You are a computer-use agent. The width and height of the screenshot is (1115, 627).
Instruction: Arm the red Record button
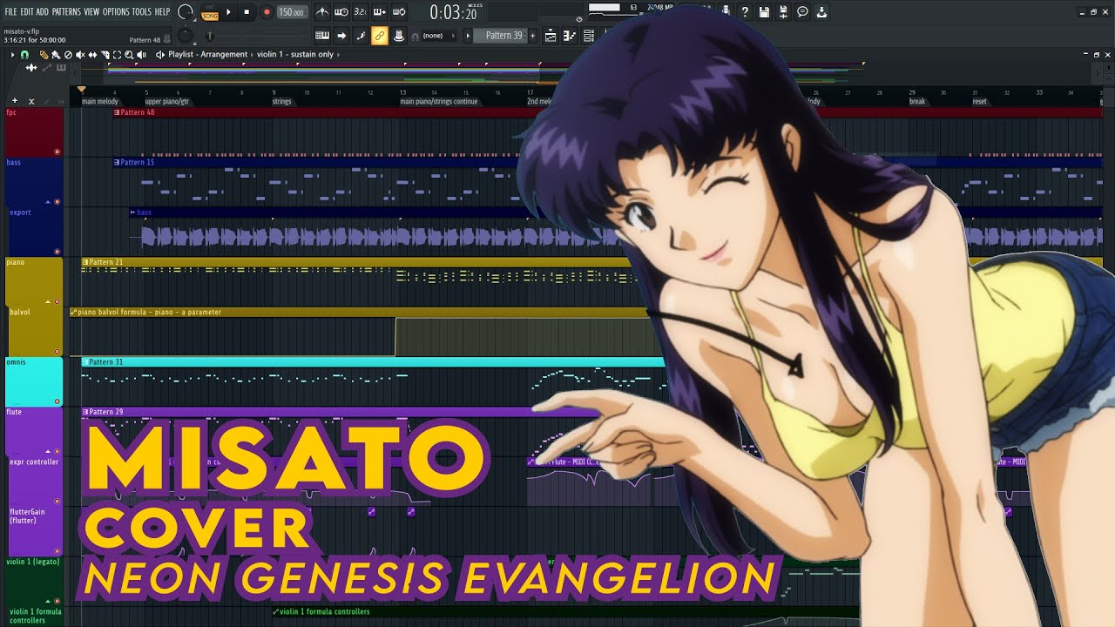[267, 12]
